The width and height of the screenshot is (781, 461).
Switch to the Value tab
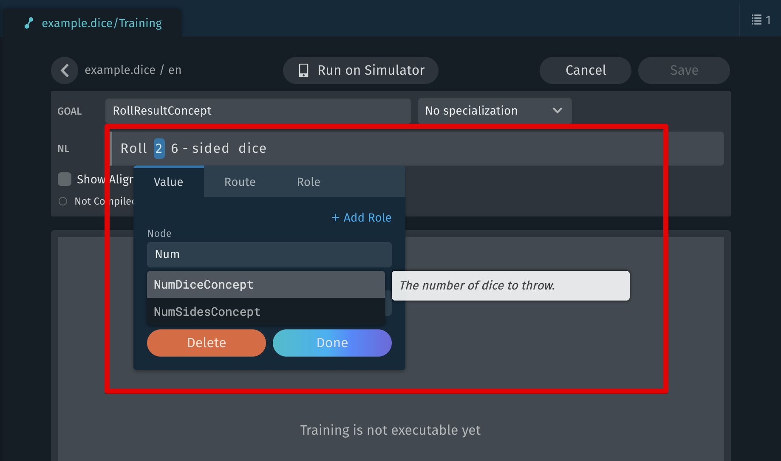[169, 182]
